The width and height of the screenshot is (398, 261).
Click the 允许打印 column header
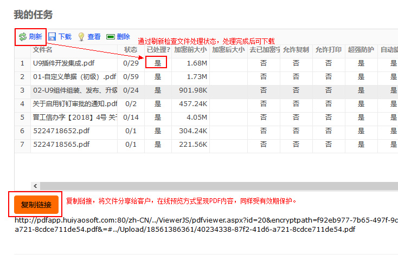pyautogui.click(x=329, y=50)
